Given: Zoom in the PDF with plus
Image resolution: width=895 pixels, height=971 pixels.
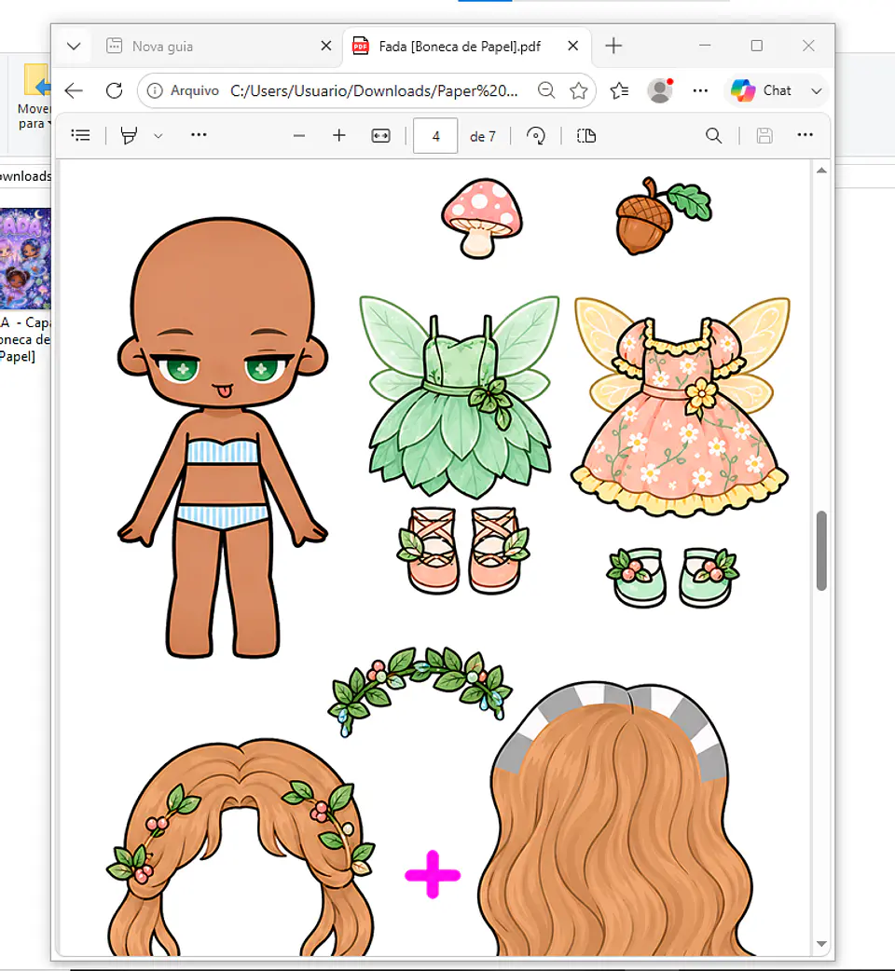Looking at the screenshot, I should tap(338, 135).
